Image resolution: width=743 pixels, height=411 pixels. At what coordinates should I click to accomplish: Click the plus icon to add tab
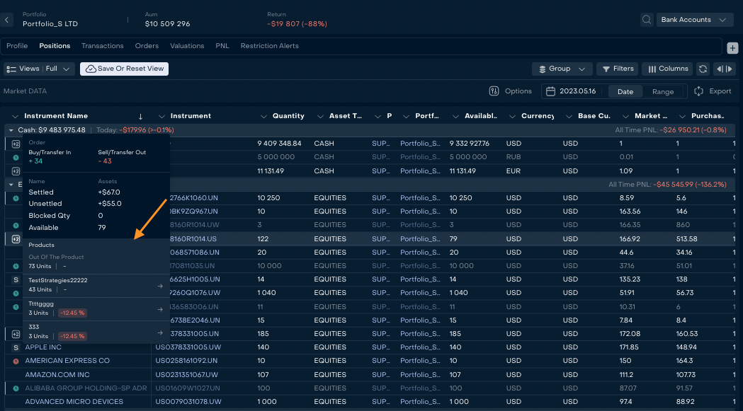[x=733, y=47]
